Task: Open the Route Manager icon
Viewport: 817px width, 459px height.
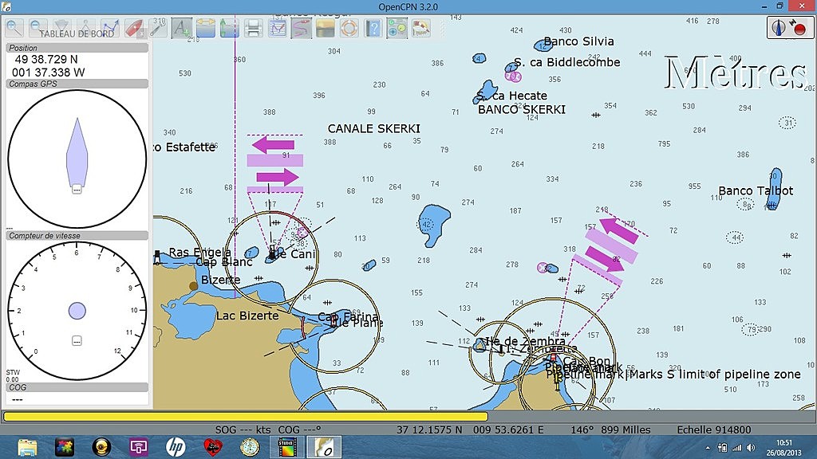Action: (x=277, y=28)
